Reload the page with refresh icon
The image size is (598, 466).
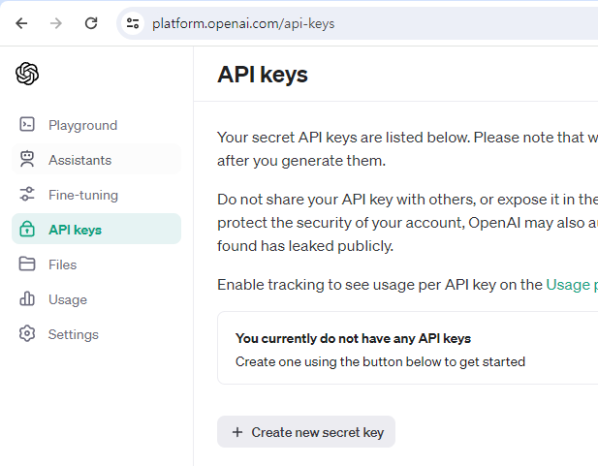coord(91,23)
